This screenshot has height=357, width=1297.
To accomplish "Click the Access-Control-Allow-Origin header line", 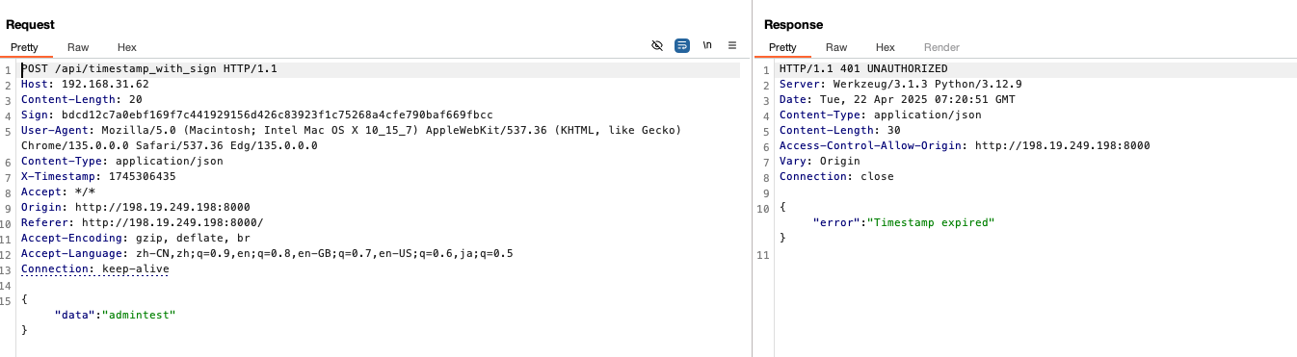I will click(965, 146).
